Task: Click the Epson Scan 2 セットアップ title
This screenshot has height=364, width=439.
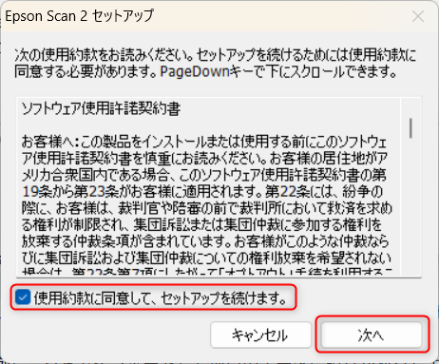Action: [x=79, y=16]
